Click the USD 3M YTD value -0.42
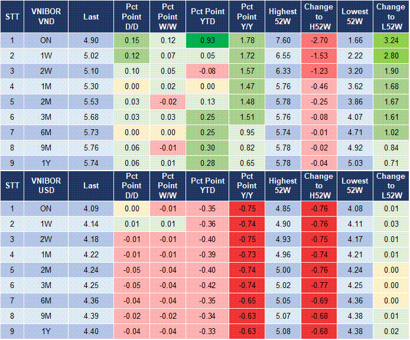The image size is (410, 340). click(x=207, y=285)
